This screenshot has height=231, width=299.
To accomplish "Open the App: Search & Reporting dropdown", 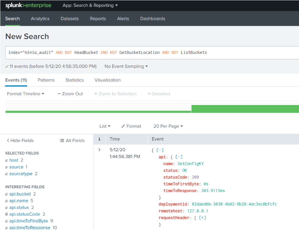I will (x=90, y=5).
